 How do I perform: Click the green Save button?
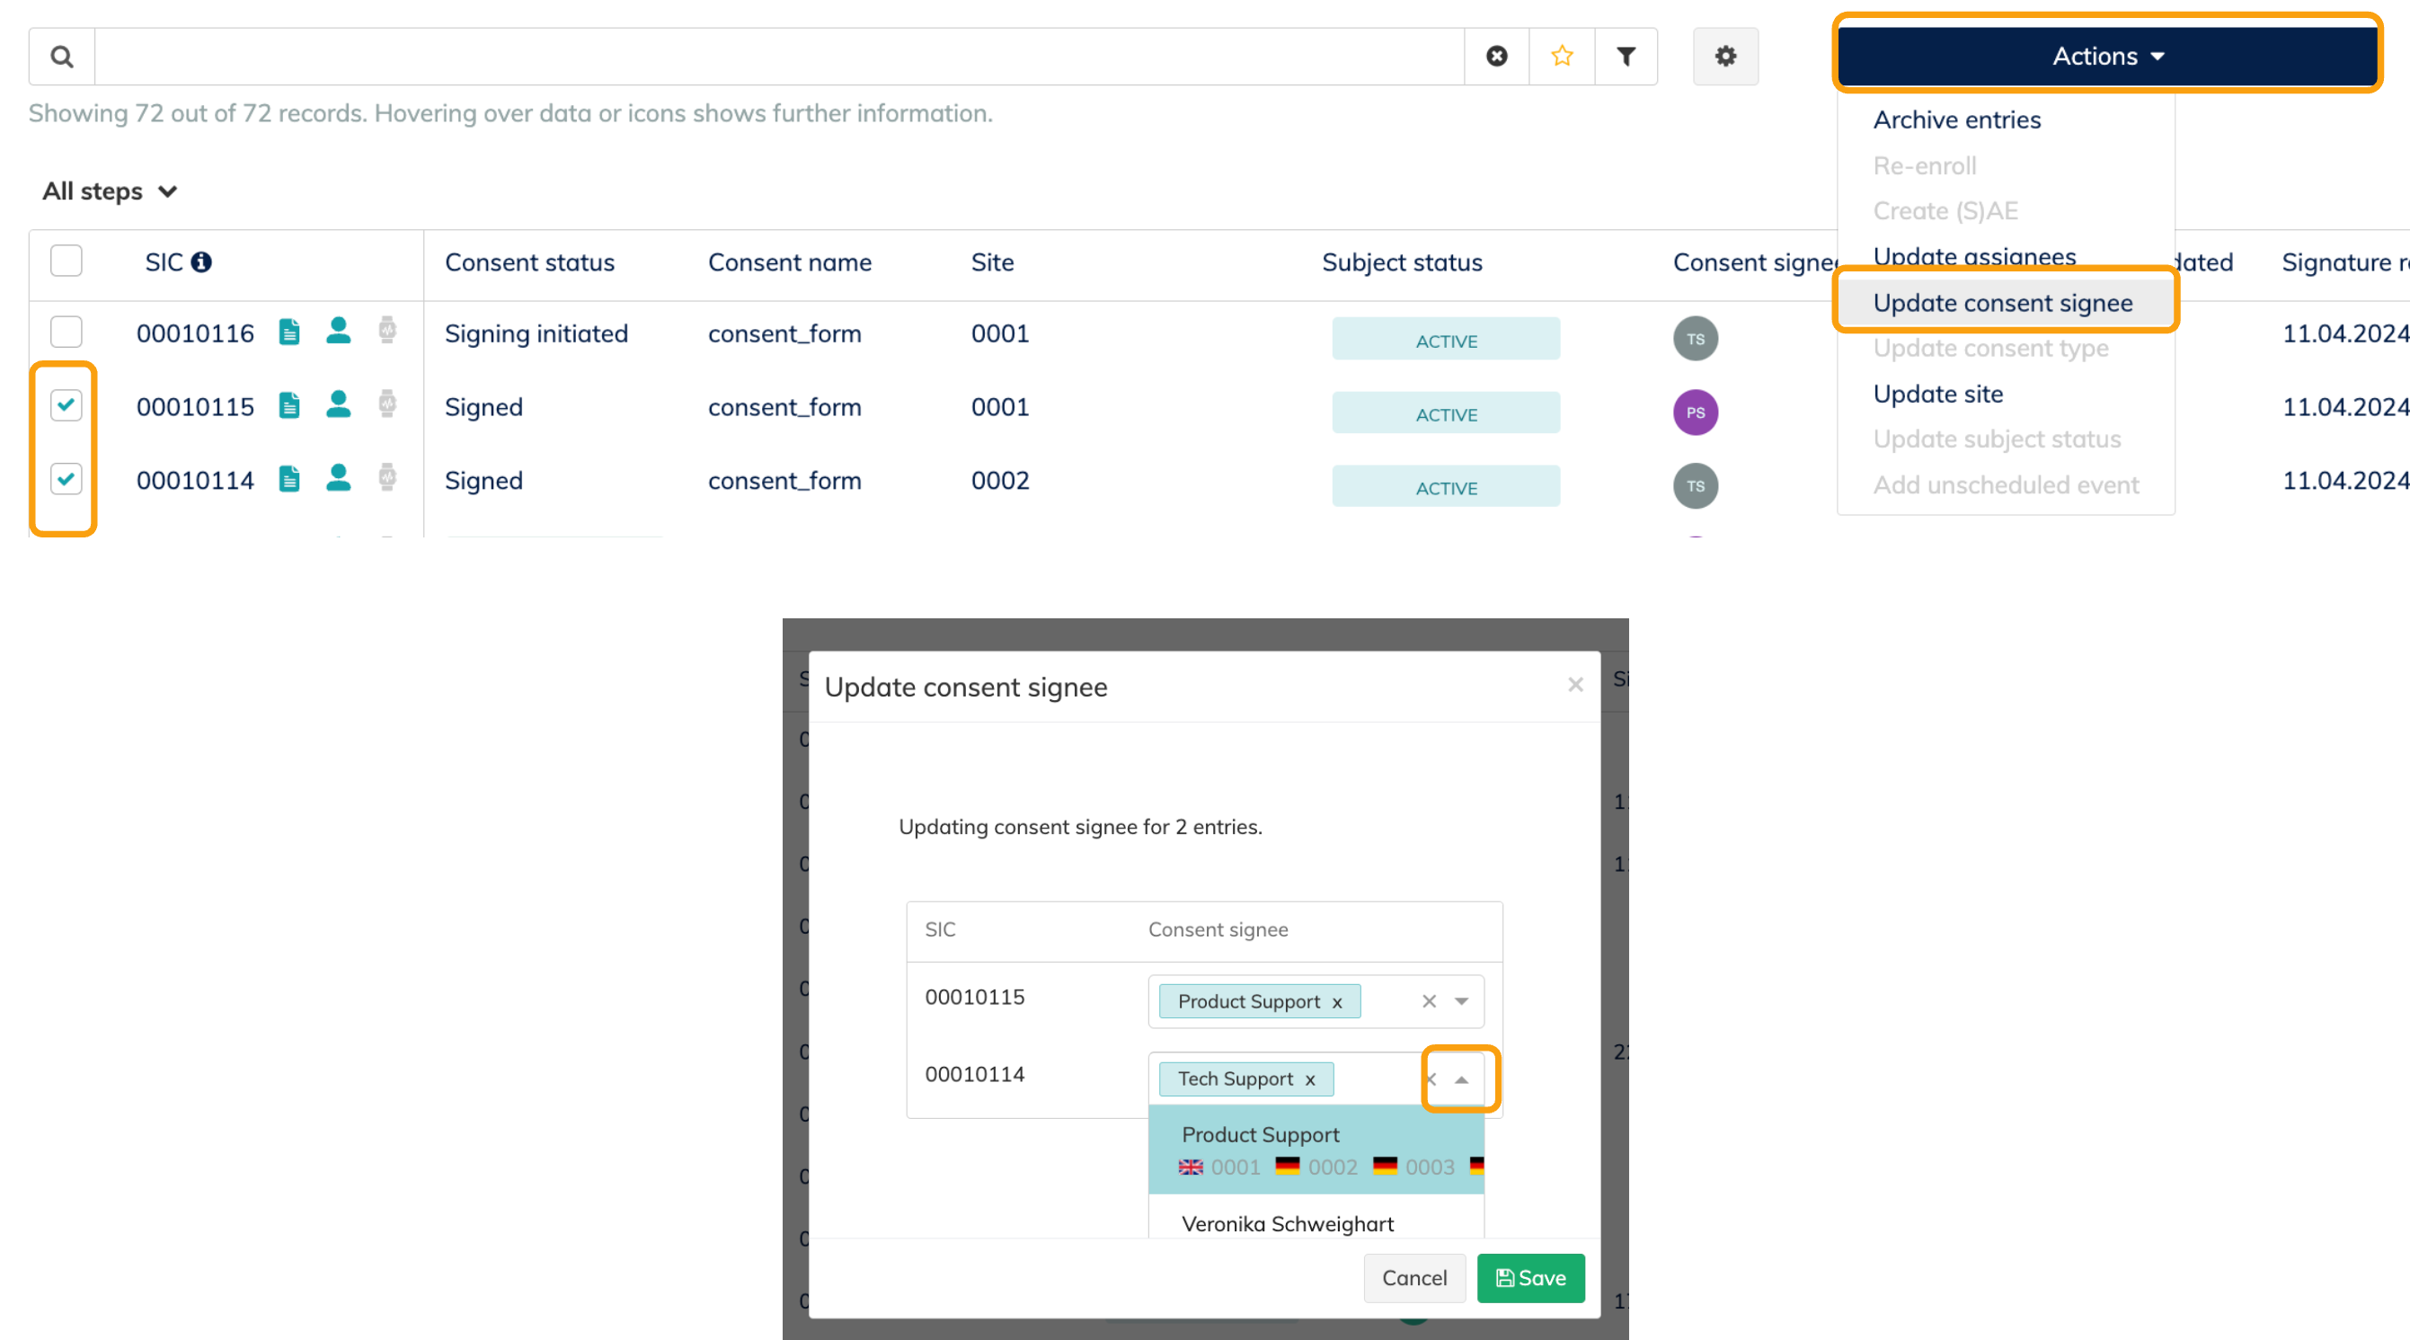coord(1529,1278)
